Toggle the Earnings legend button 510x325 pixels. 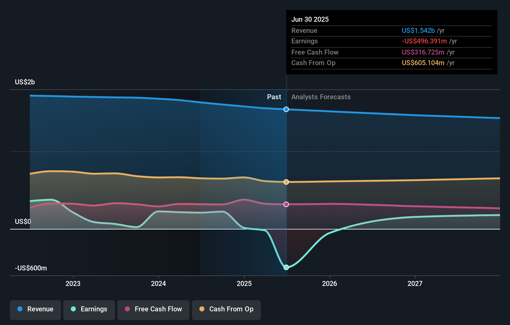coord(89,310)
